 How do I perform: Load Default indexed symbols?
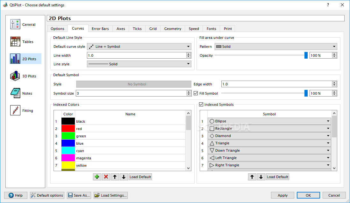point(277,177)
